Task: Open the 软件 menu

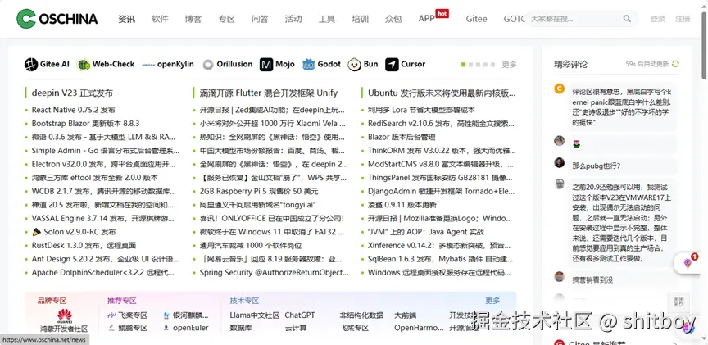Action: pyautogui.click(x=160, y=19)
